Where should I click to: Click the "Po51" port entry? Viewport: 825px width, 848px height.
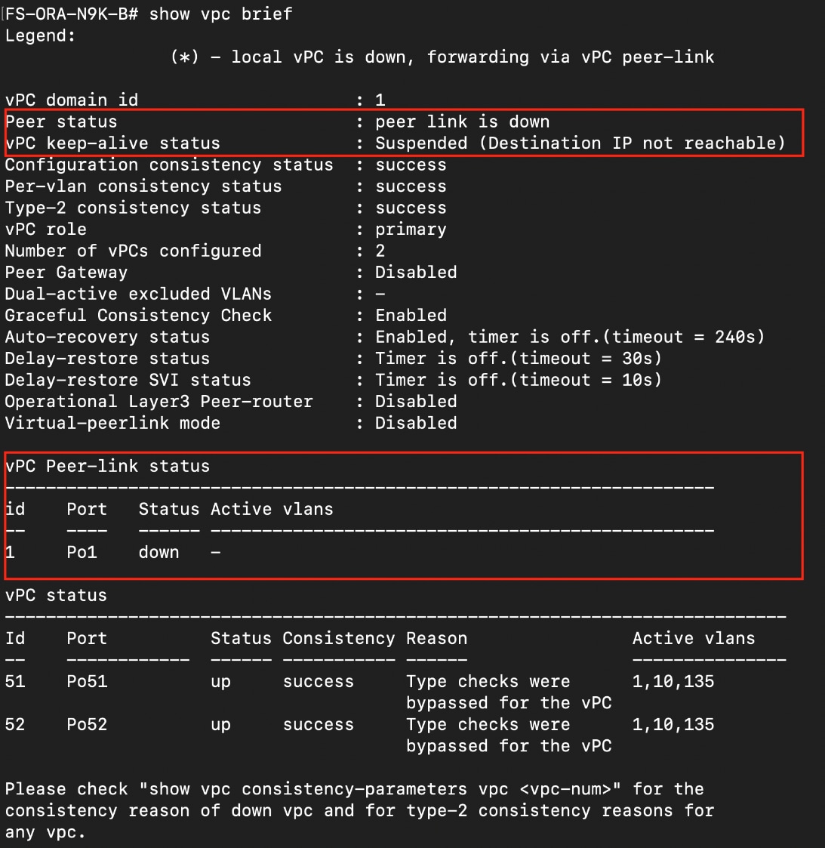pyautogui.click(x=87, y=681)
